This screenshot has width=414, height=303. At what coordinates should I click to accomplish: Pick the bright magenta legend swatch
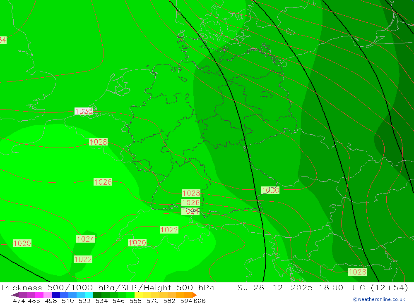click(x=39, y=295)
